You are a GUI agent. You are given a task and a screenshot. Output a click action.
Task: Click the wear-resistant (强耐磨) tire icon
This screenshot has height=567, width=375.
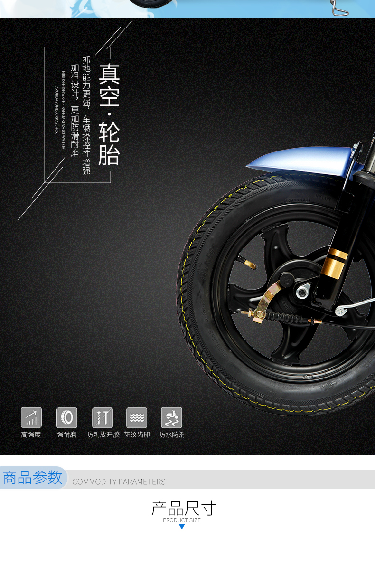point(67,418)
